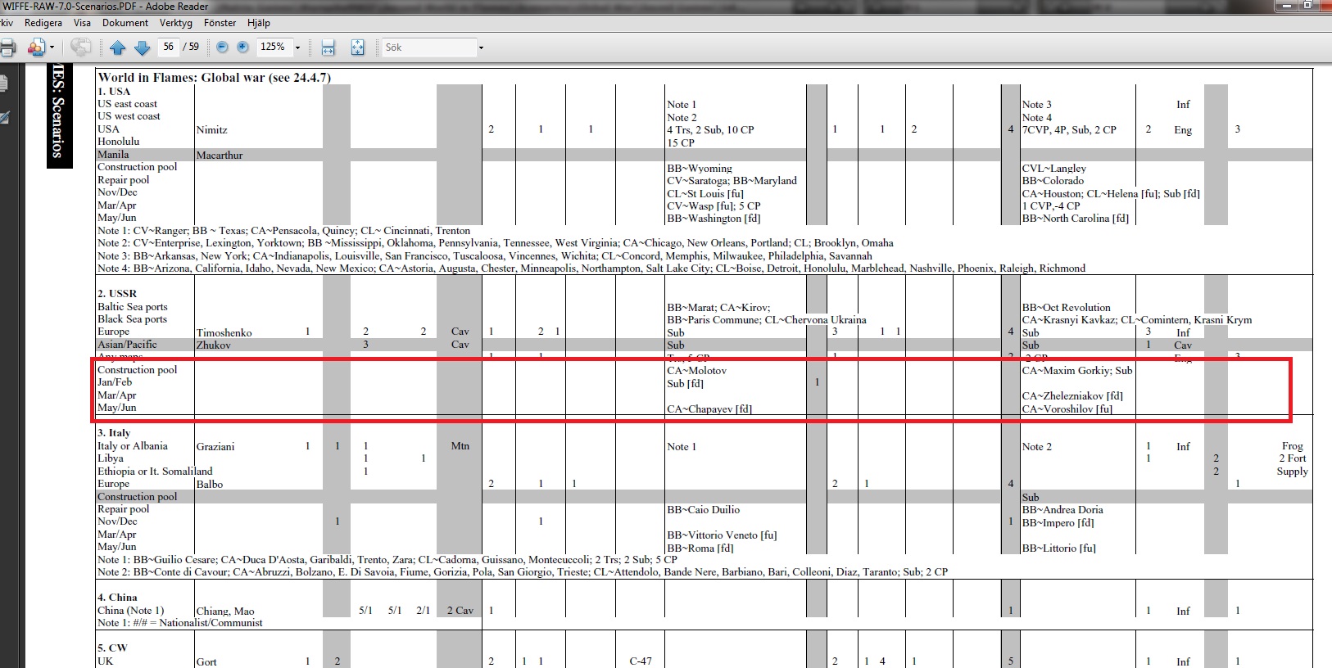
Task: Click the fit one full page icon
Action: coord(357,47)
